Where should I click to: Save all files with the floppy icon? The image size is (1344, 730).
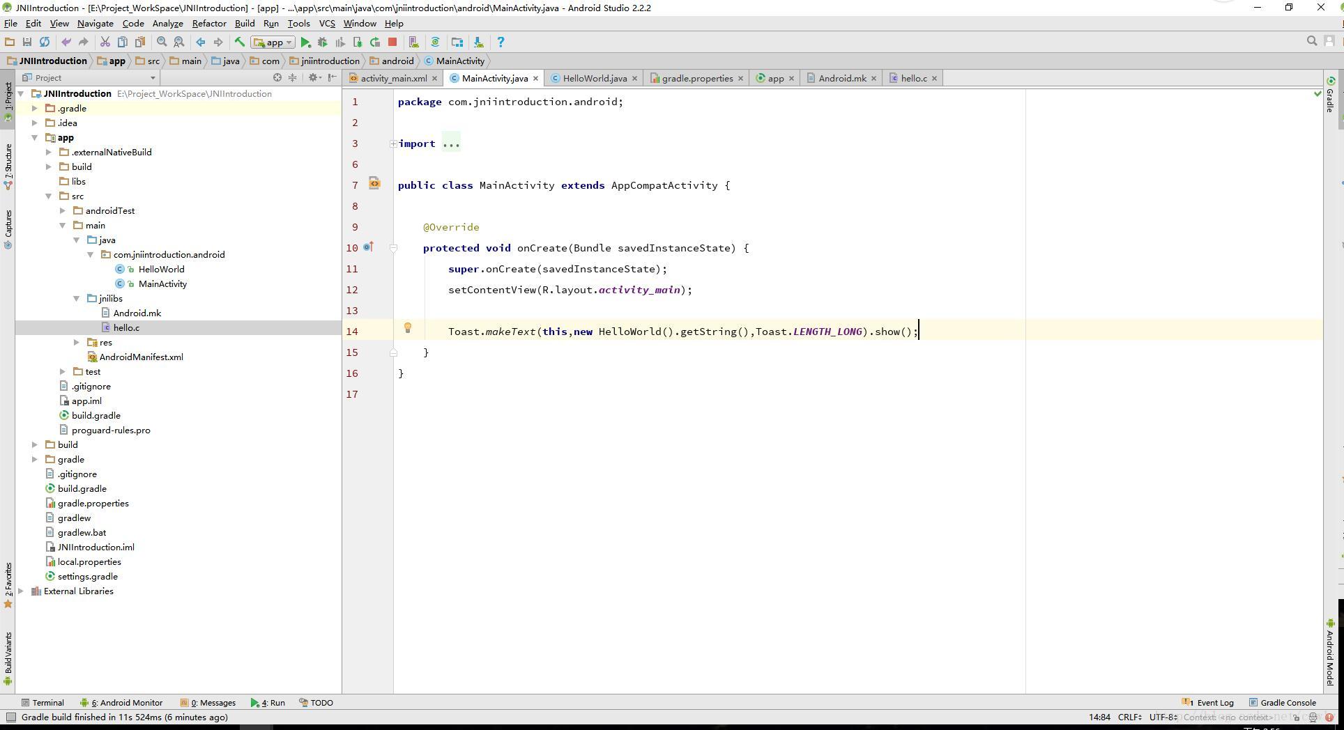(27, 42)
